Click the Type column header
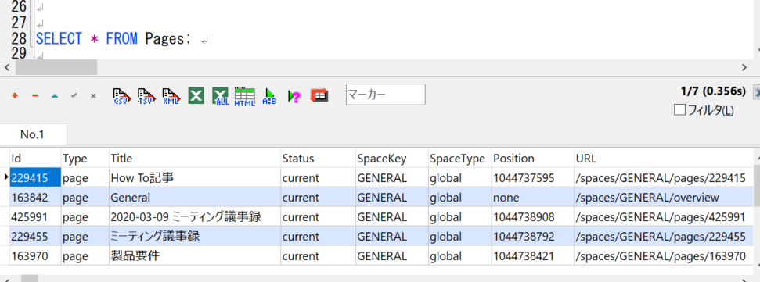Image resolution: width=760 pixels, height=282 pixels. (x=85, y=158)
